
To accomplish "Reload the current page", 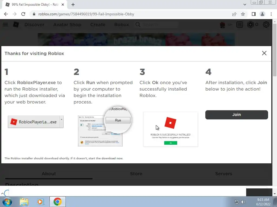I will pos(23,14).
